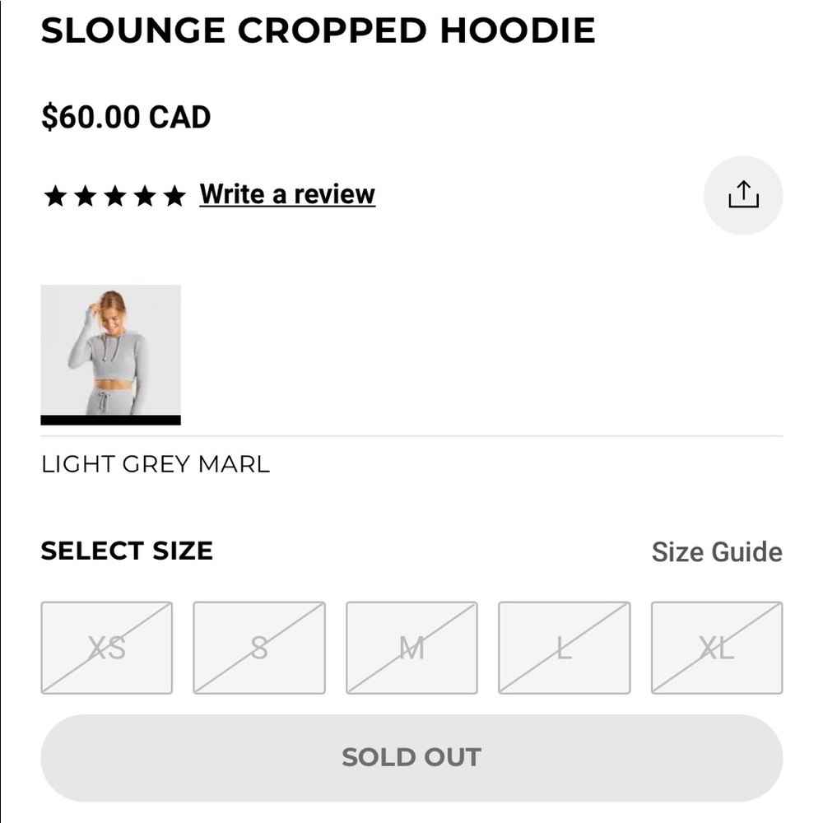The height and width of the screenshot is (823, 823).
Task: Click the first rating star
Action: (55, 197)
